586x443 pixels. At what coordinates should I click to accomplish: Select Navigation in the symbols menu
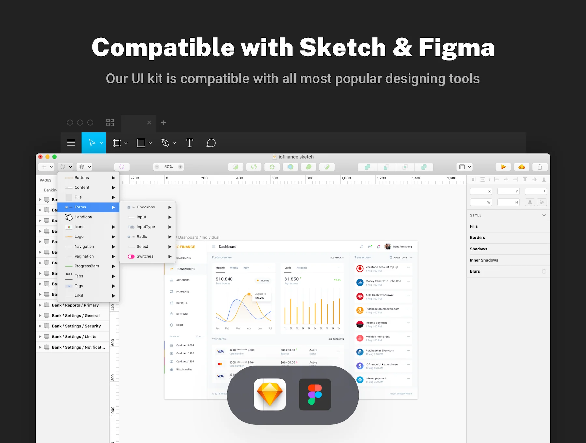(x=89, y=247)
